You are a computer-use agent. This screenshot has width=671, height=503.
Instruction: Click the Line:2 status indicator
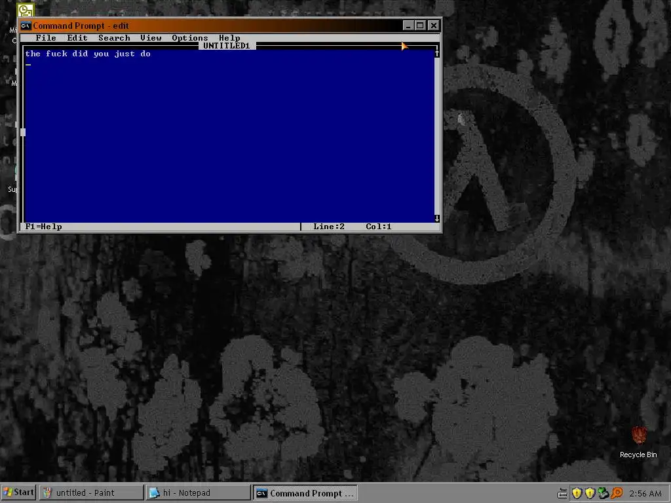click(x=329, y=227)
